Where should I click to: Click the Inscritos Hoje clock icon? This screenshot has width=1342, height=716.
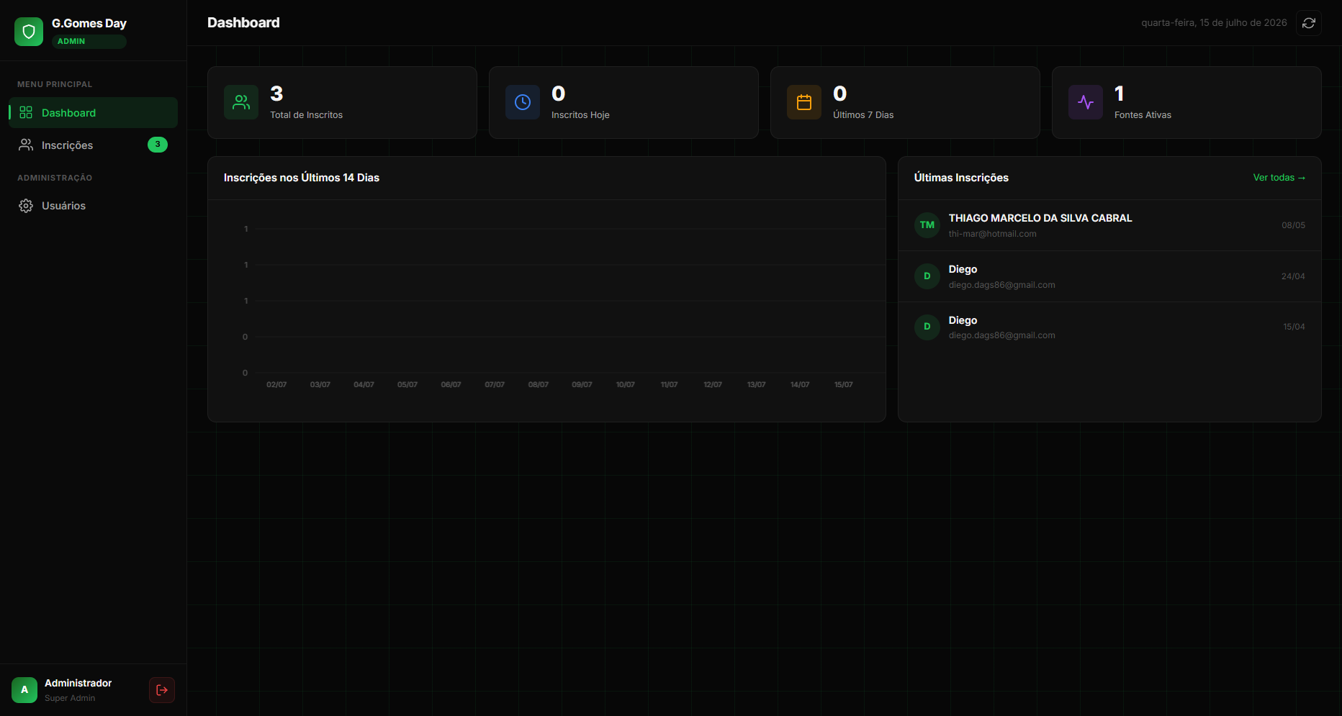tap(523, 102)
